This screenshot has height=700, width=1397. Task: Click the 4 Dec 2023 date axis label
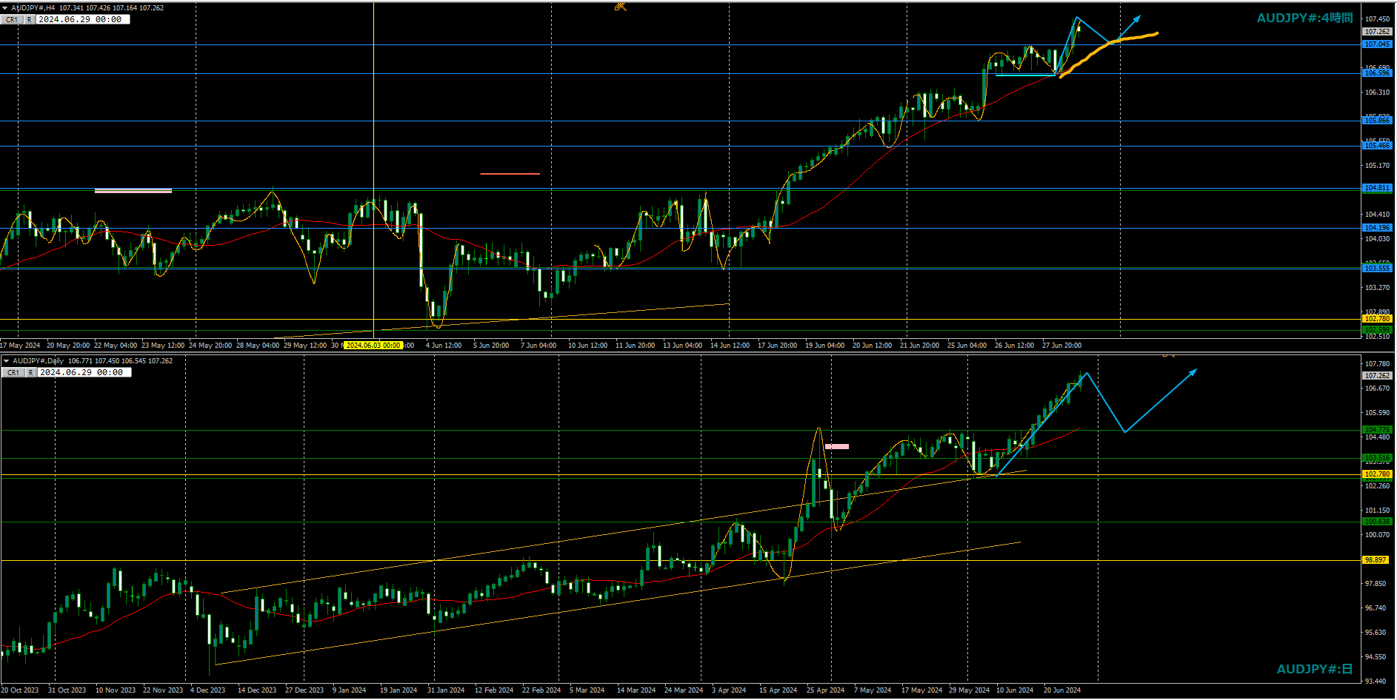pos(207,690)
